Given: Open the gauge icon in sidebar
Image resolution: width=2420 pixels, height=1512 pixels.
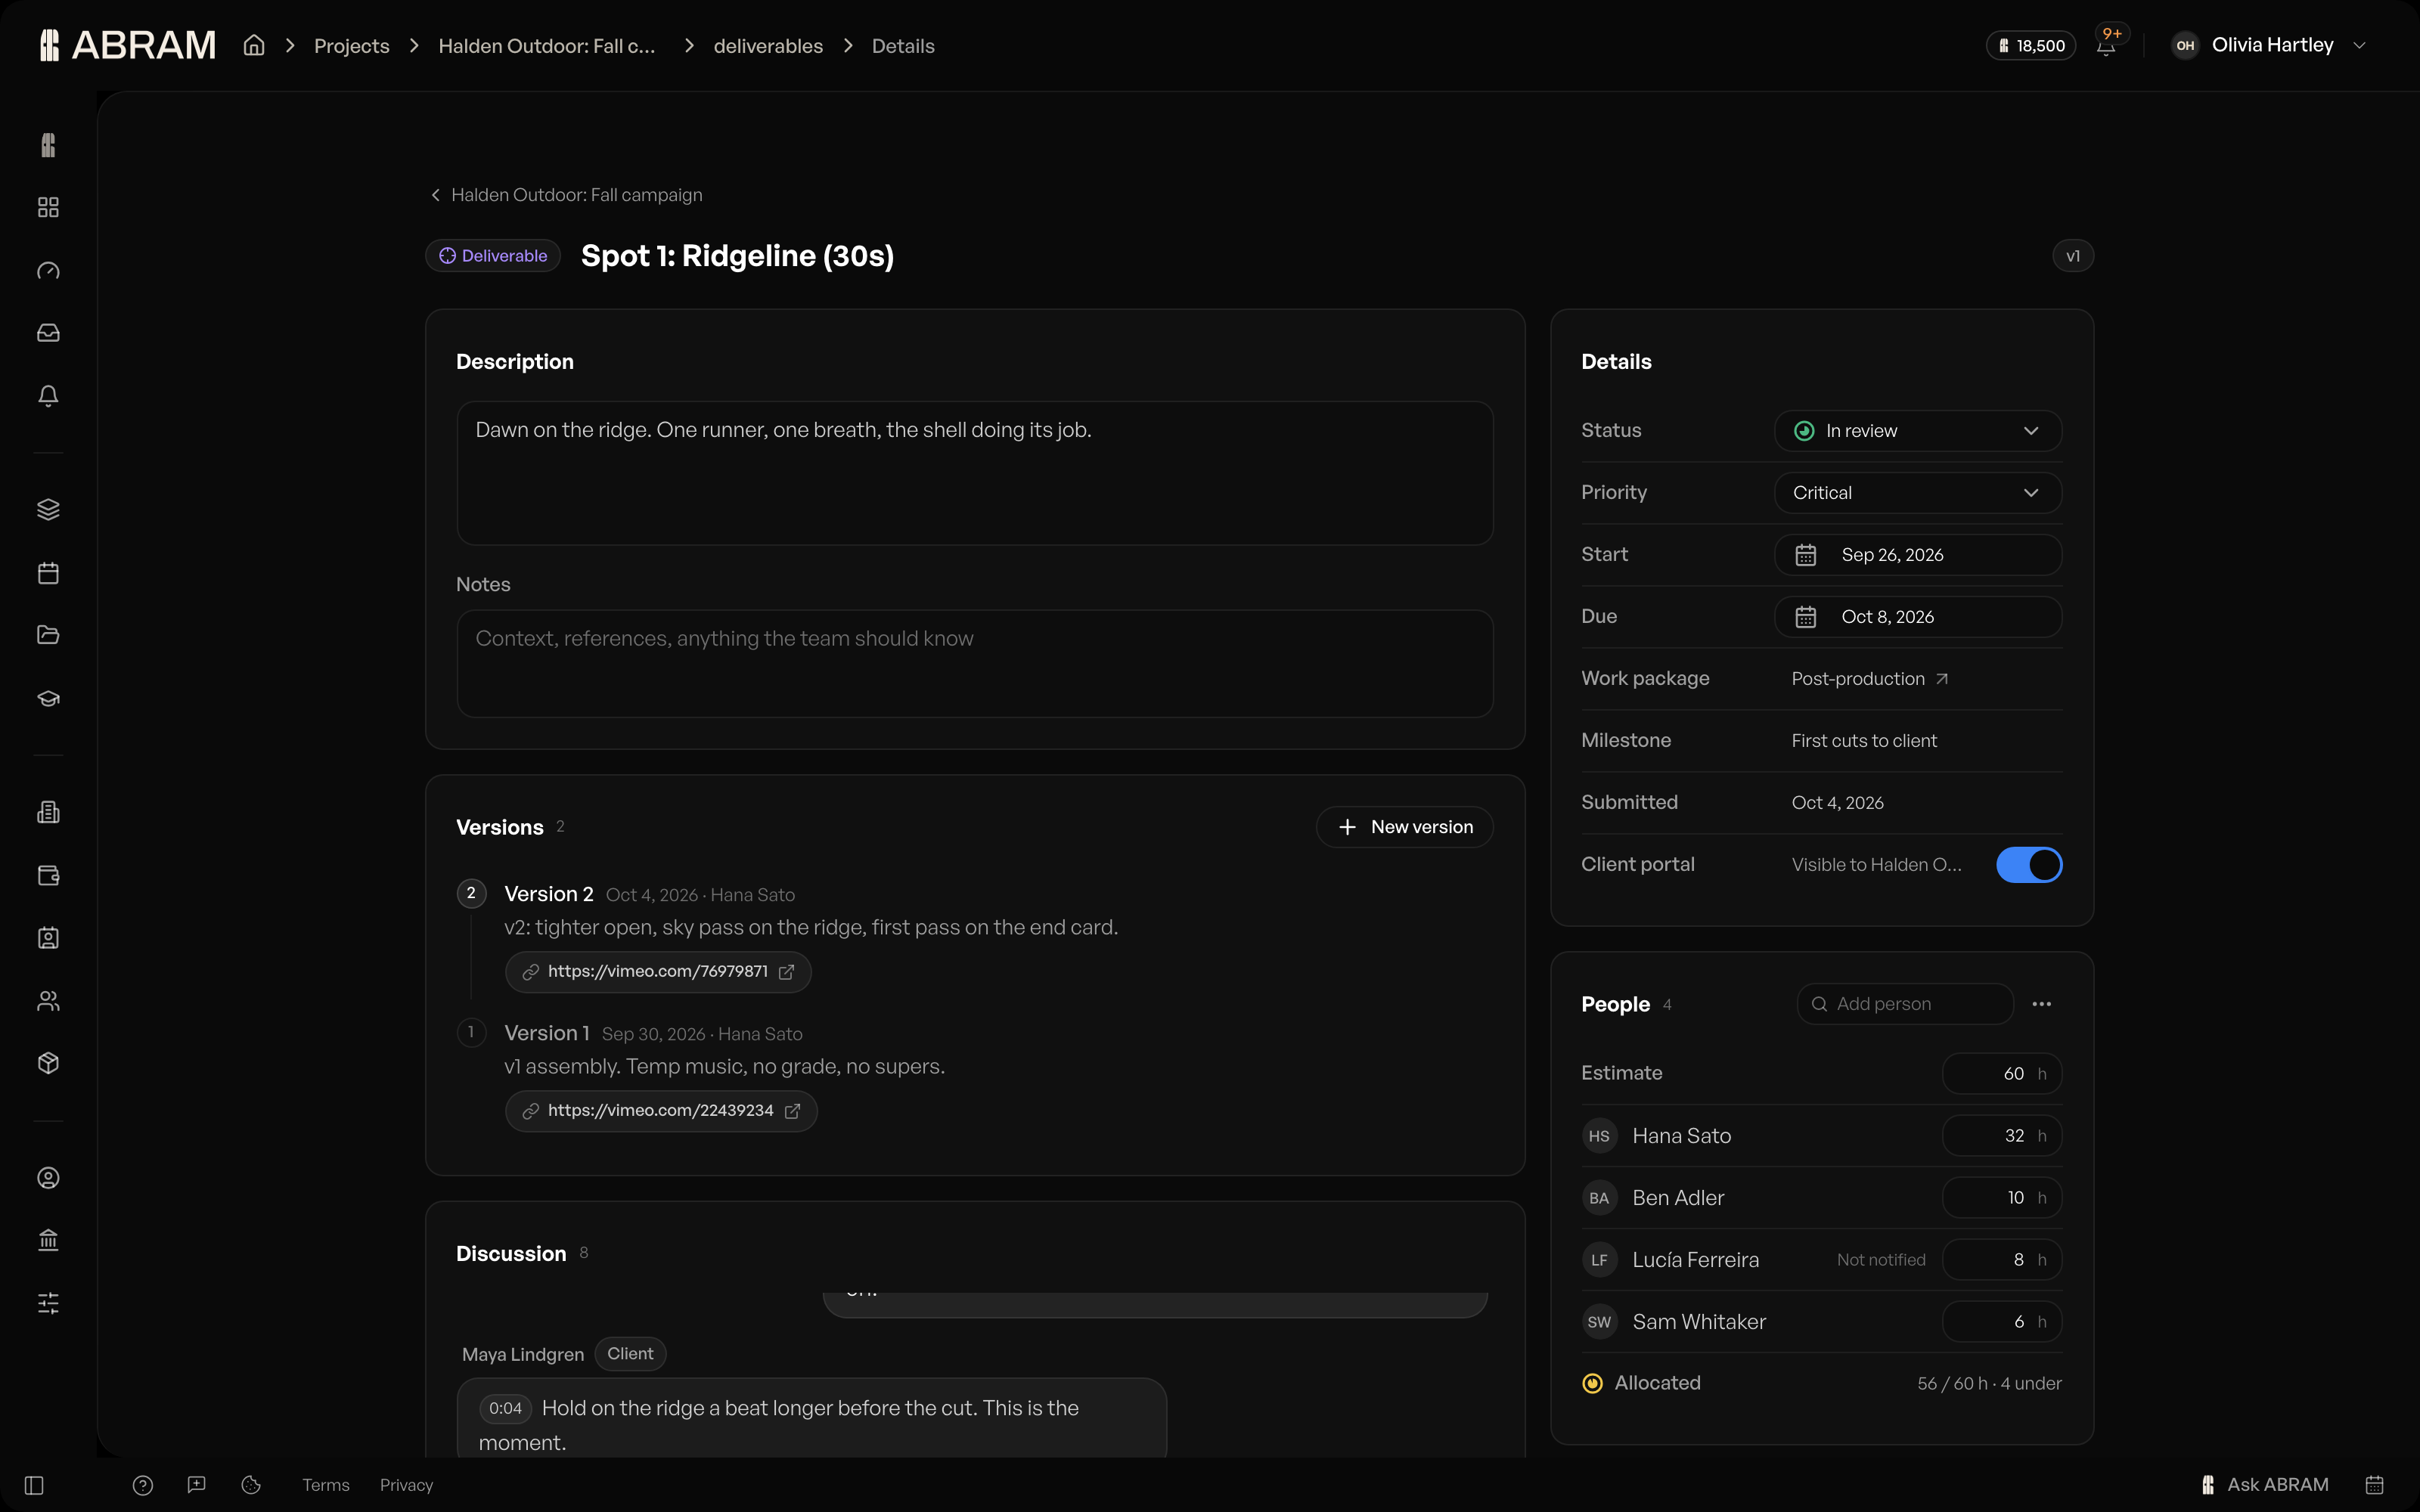Looking at the screenshot, I should 48,270.
